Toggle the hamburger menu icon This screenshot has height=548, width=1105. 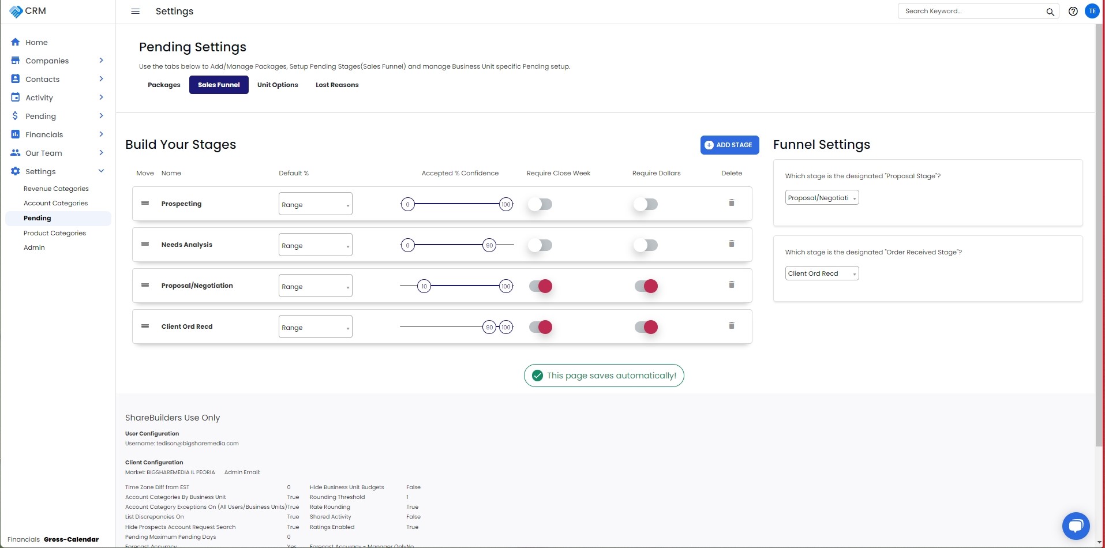(136, 12)
